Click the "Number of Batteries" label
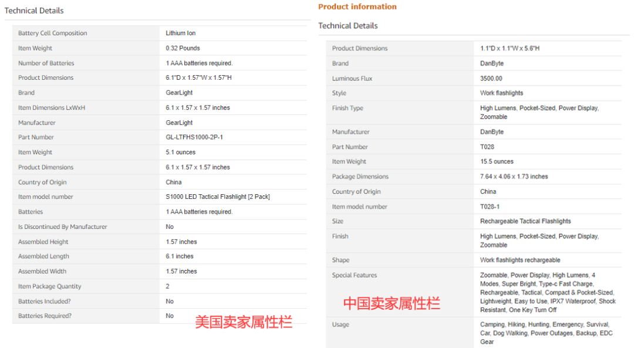The height and width of the screenshot is (348, 634). click(46, 63)
